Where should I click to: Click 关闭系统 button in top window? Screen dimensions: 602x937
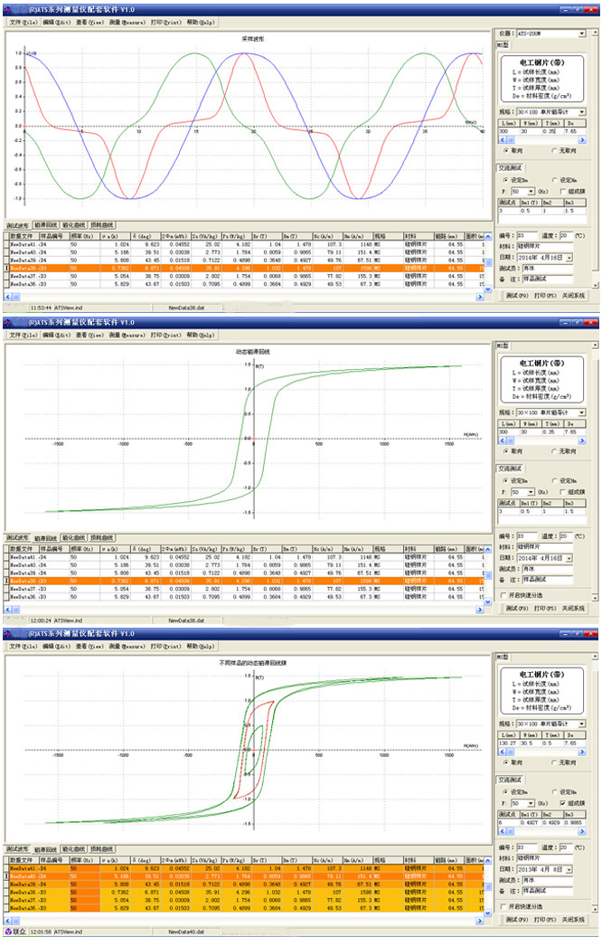[574, 296]
